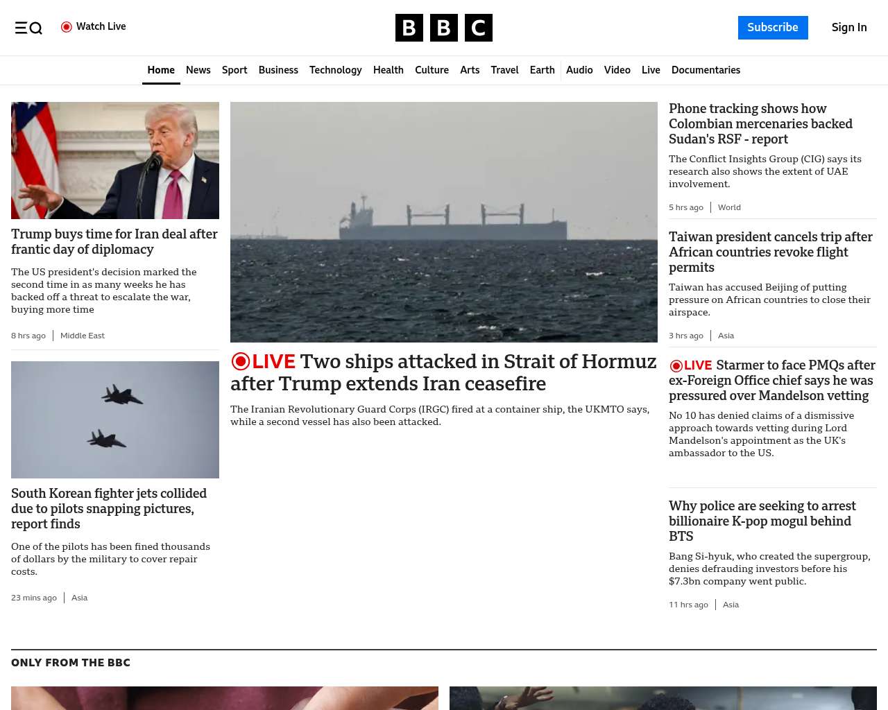Open the Trump at podium photo
888x710 pixels.
[x=115, y=160]
